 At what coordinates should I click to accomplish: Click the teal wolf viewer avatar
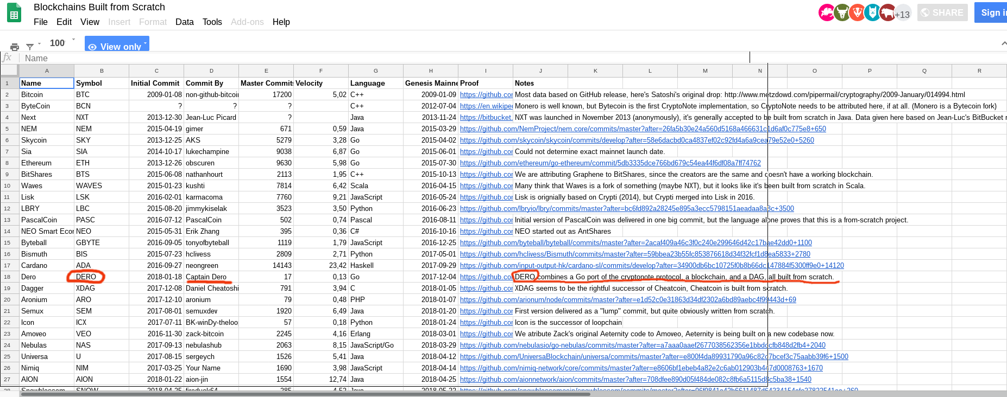pos(872,12)
